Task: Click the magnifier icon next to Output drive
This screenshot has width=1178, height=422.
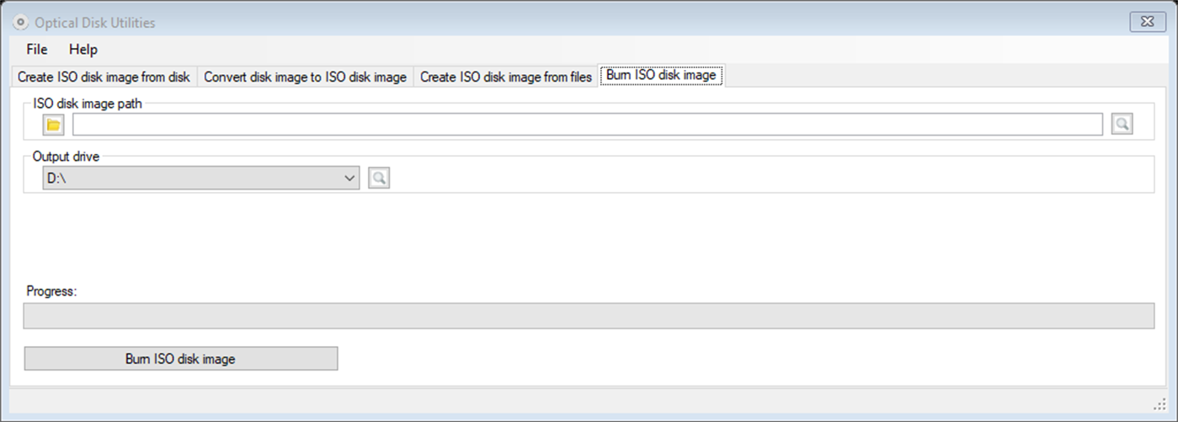Action: (379, 178)
